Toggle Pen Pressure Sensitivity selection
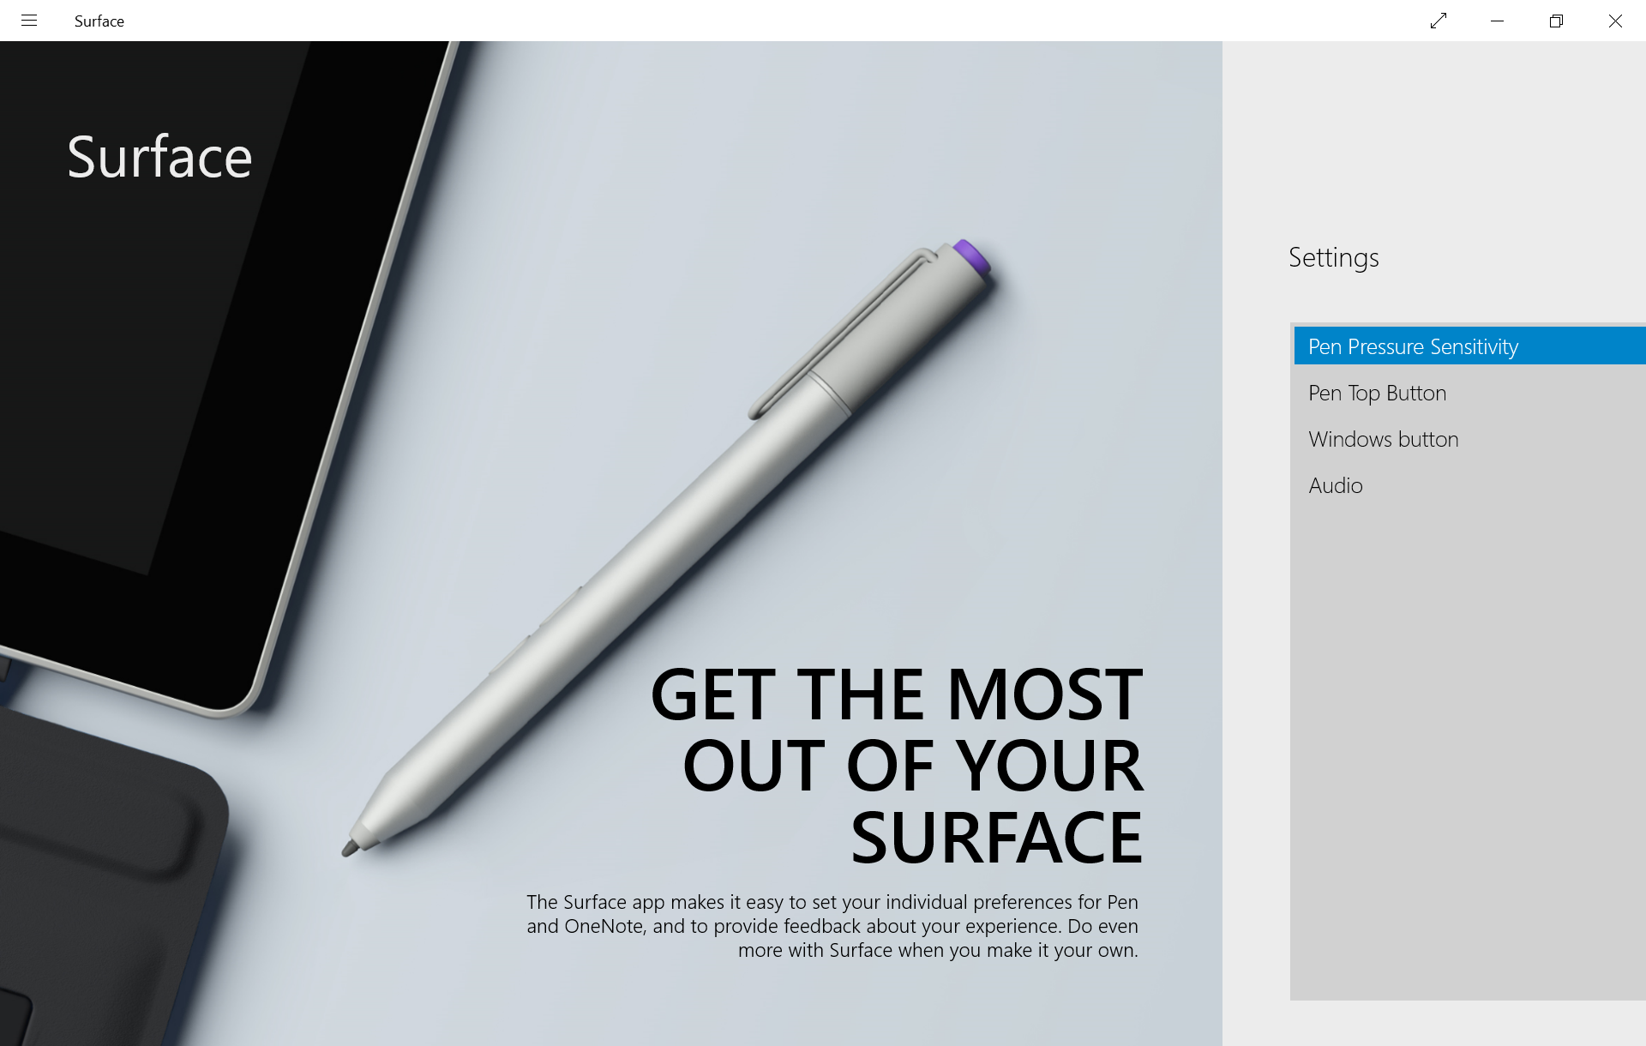The height and width of the screenshot is (1046, 1646). 1467,346
